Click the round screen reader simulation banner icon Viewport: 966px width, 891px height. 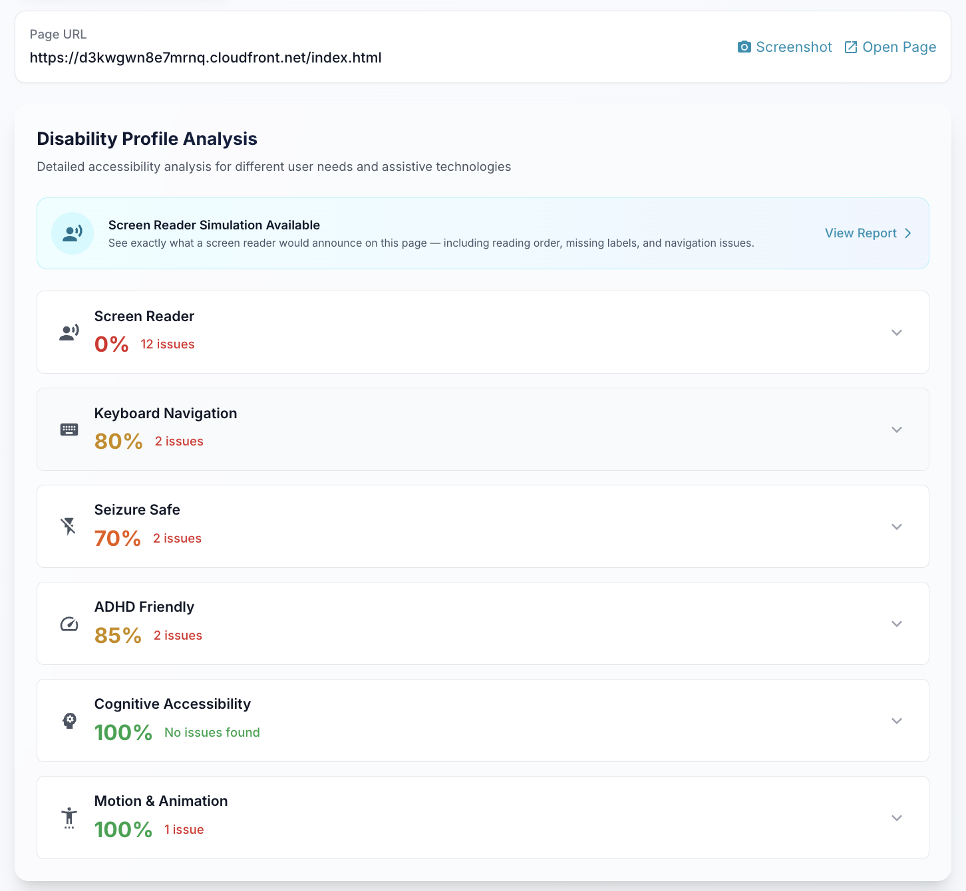point(73,233)
